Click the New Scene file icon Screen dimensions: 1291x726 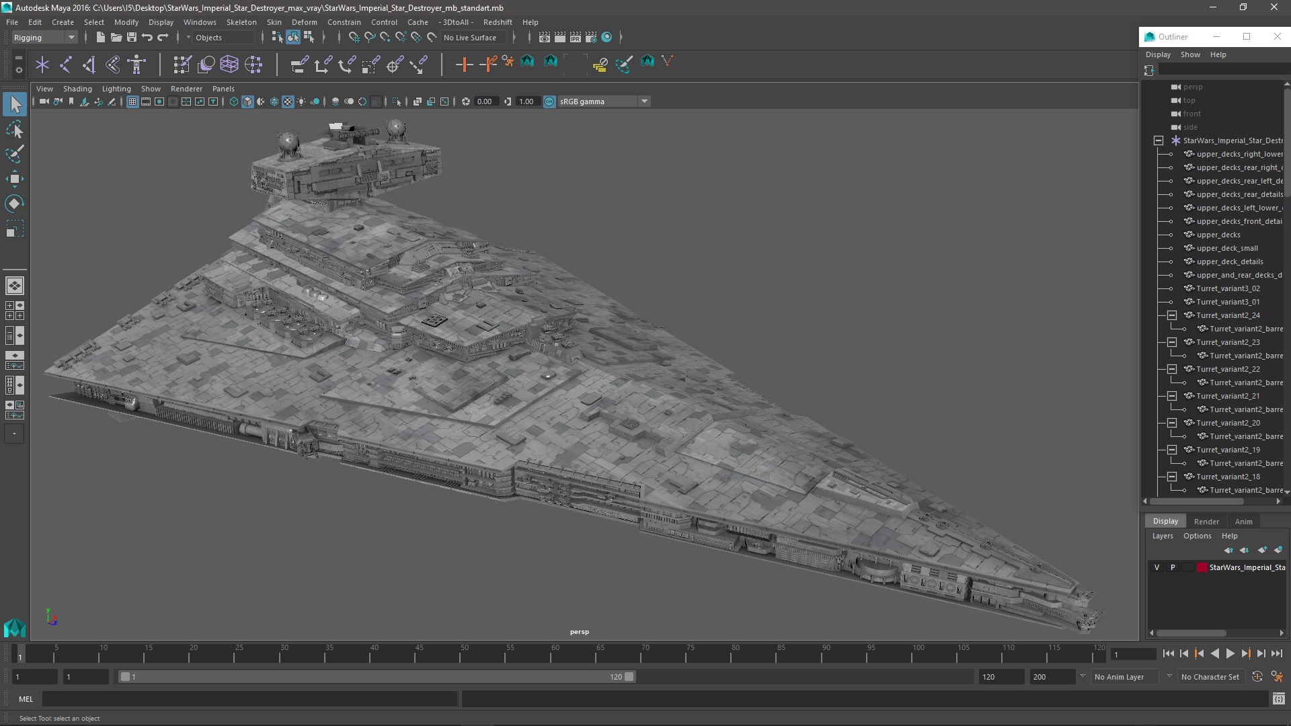[101, 38]
